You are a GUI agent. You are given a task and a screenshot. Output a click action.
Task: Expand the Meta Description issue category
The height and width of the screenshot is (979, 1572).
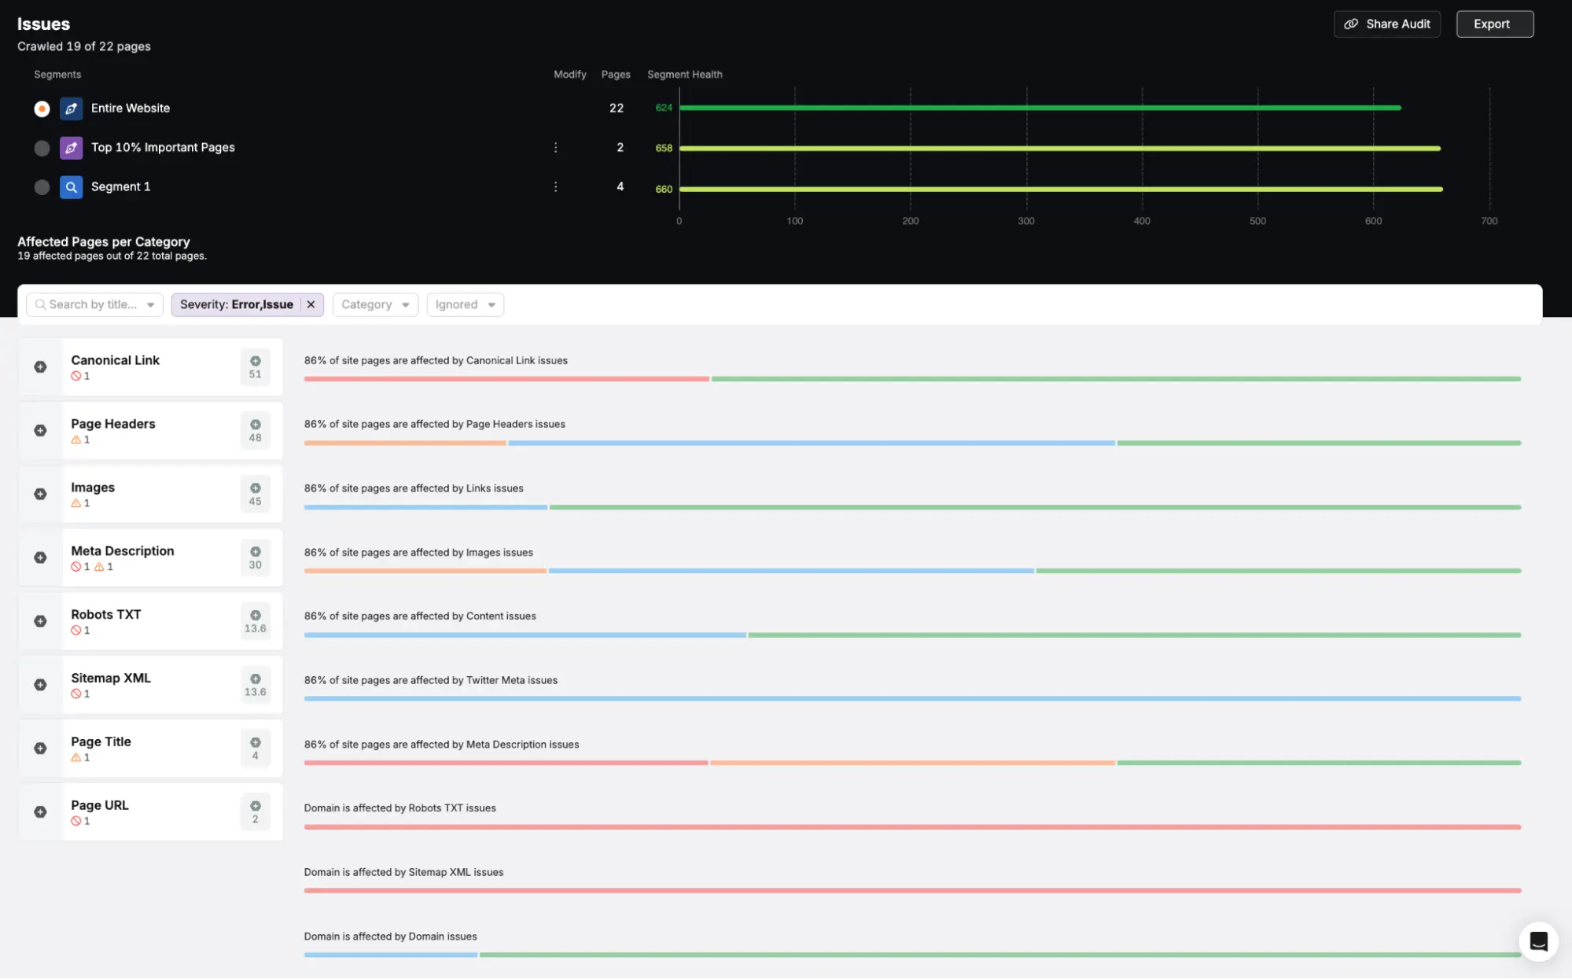40,558
